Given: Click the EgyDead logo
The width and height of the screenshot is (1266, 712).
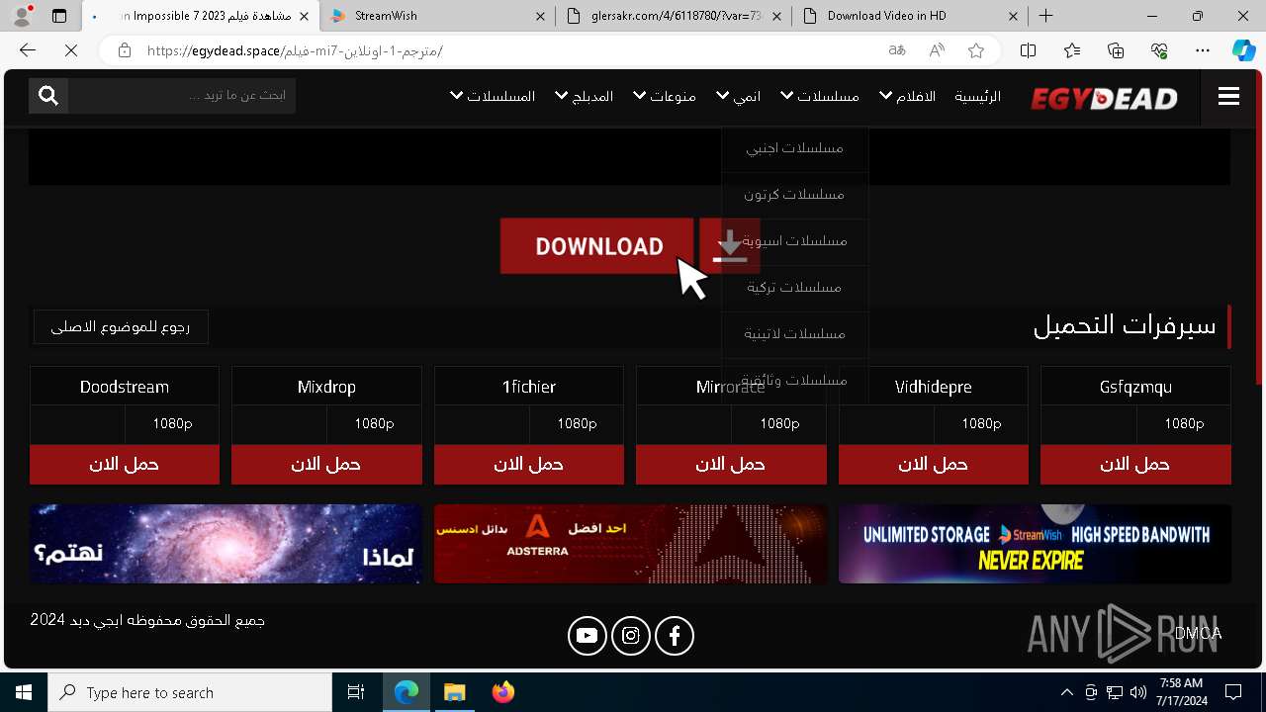Looking at the screenshot, I should 1104,97.
